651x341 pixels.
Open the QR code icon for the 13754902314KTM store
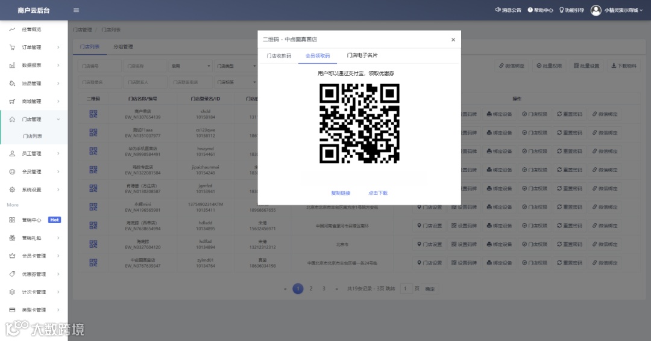pyautogui.click(x=93, y=207)
